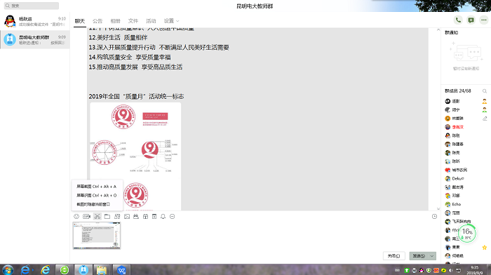Open the three-dots more options icon
The image size is (491, 275).
tap(484, 20)
